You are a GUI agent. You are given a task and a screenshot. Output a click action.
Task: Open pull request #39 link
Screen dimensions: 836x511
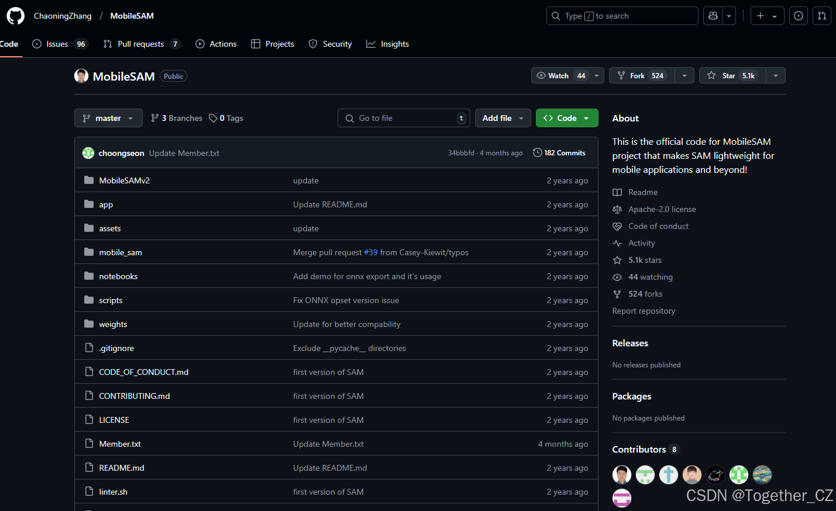371,252
